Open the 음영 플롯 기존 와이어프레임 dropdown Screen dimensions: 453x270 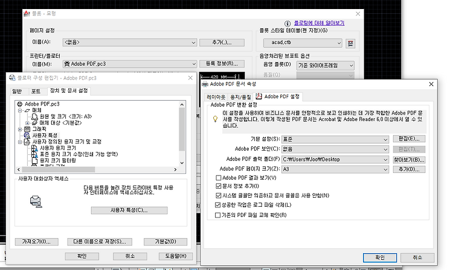(x=326, y=66)
